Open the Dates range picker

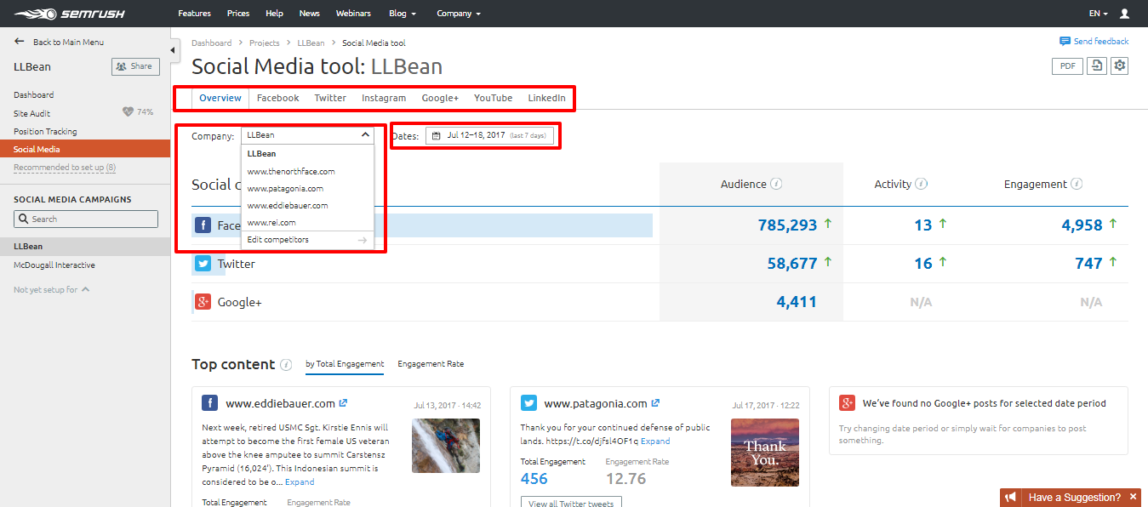(x=489, y=135)
